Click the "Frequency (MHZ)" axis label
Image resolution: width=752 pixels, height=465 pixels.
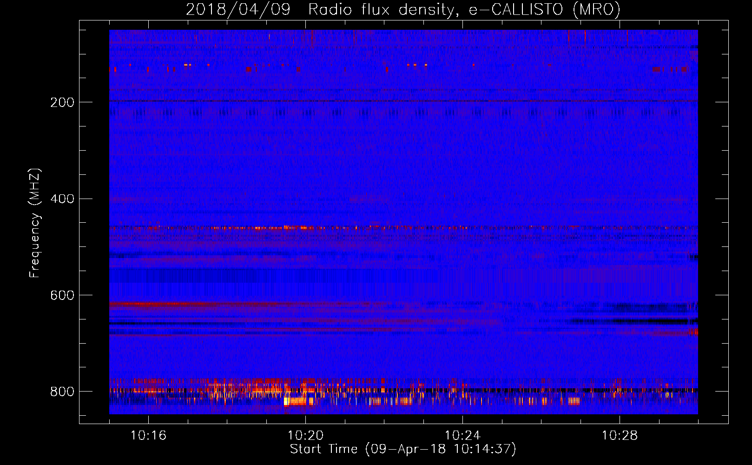tap(34, 223)
